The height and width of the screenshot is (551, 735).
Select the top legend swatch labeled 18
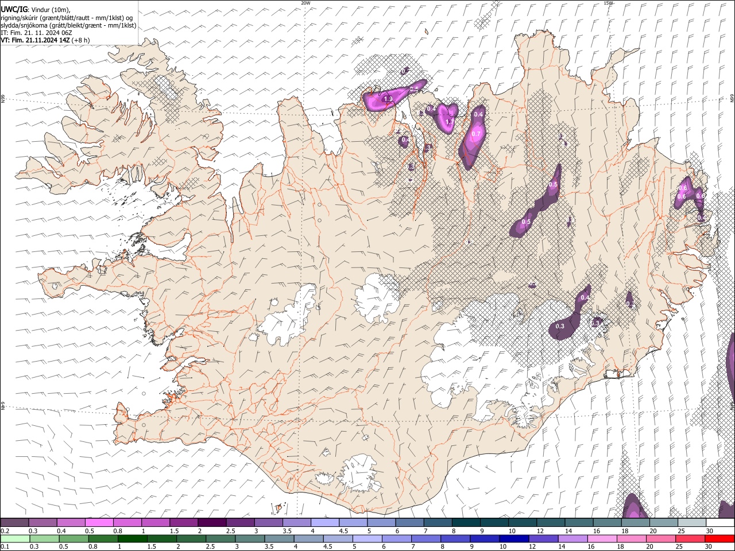point(636,522)
